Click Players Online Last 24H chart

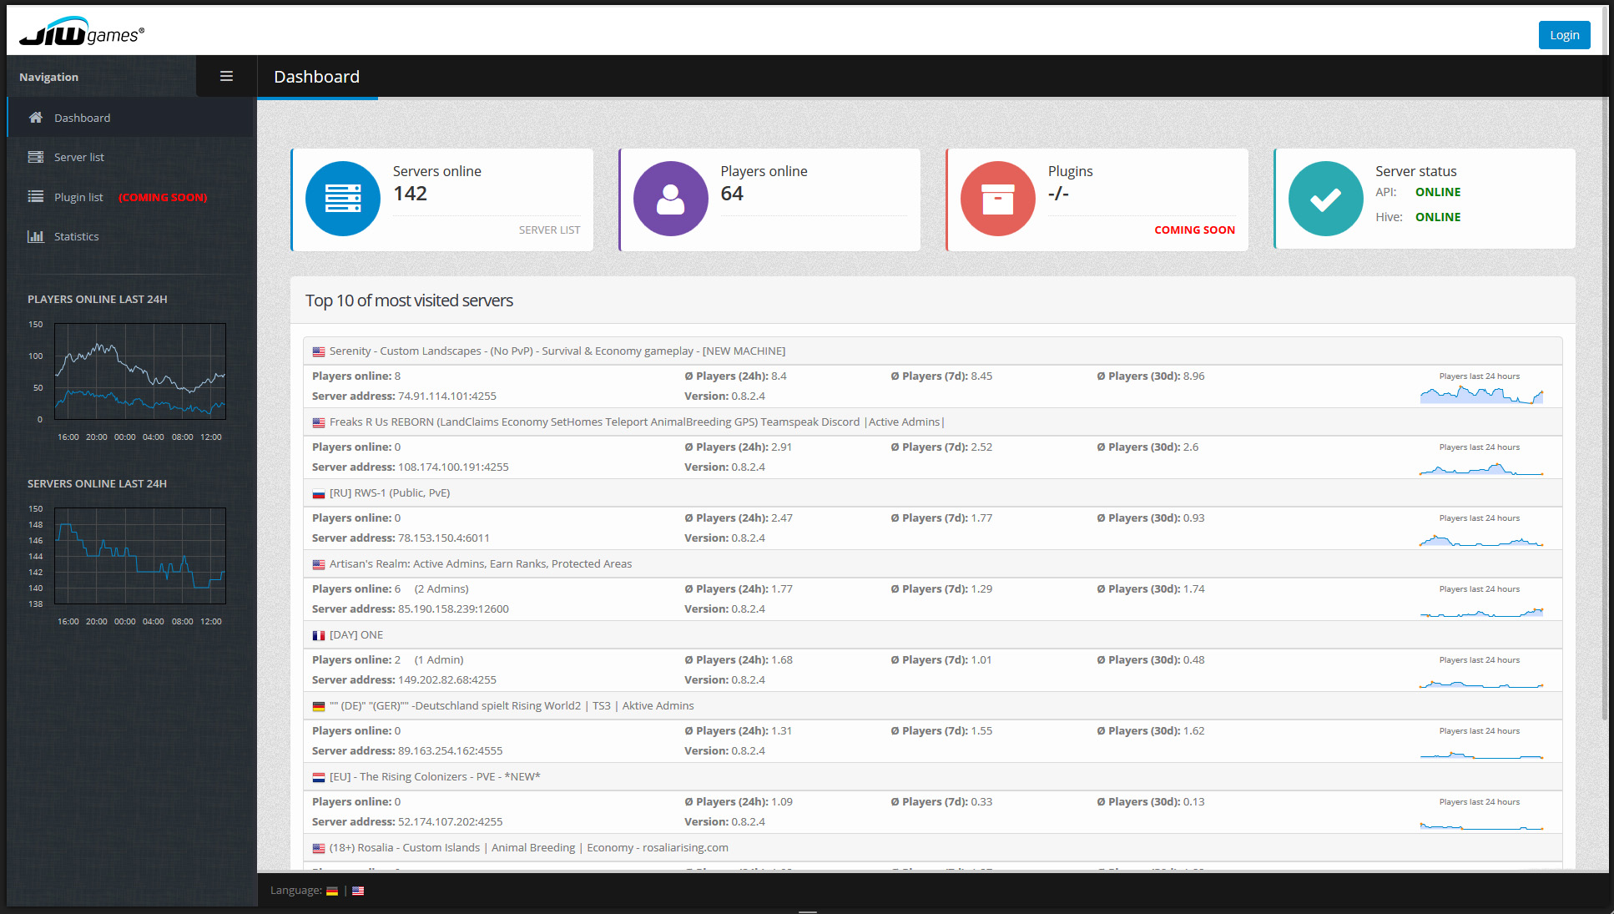point(140,371)
